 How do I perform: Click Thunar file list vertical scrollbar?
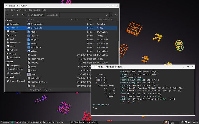pyautogui.click(x=118, y=53)
